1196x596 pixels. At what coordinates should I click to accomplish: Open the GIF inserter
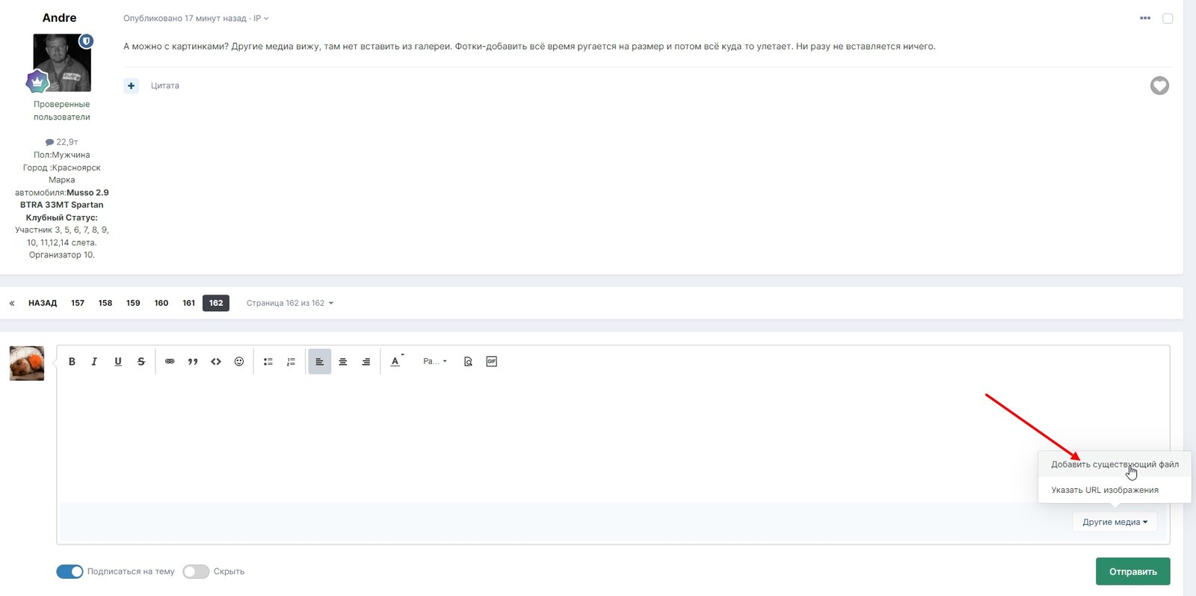tap(491, 361)
